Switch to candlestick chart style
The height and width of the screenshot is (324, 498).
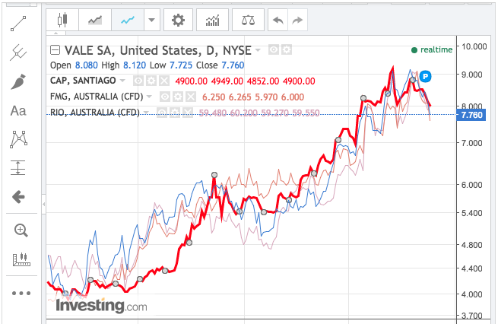[x=62, y=20]
